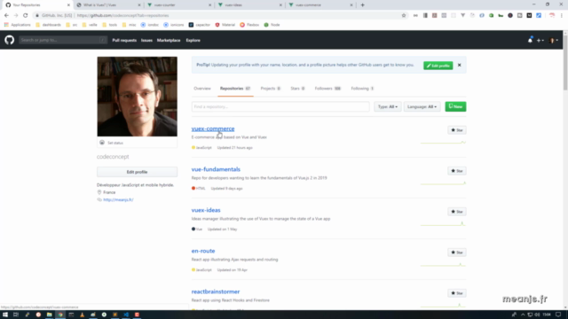Open the reactbrainstormer repository link
Screen dimensions: 568x319
click(x=216, y=292)
